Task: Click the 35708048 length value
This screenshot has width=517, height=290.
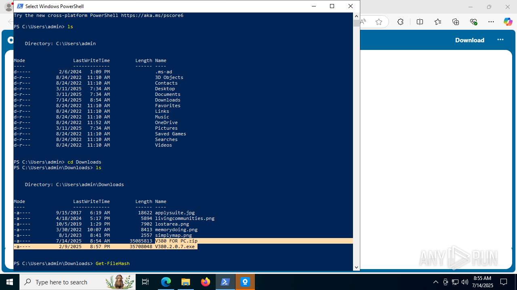Action: point(141,246)
